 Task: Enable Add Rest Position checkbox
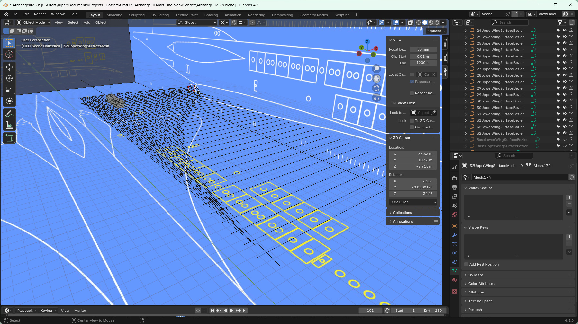(x=466, y=264)
